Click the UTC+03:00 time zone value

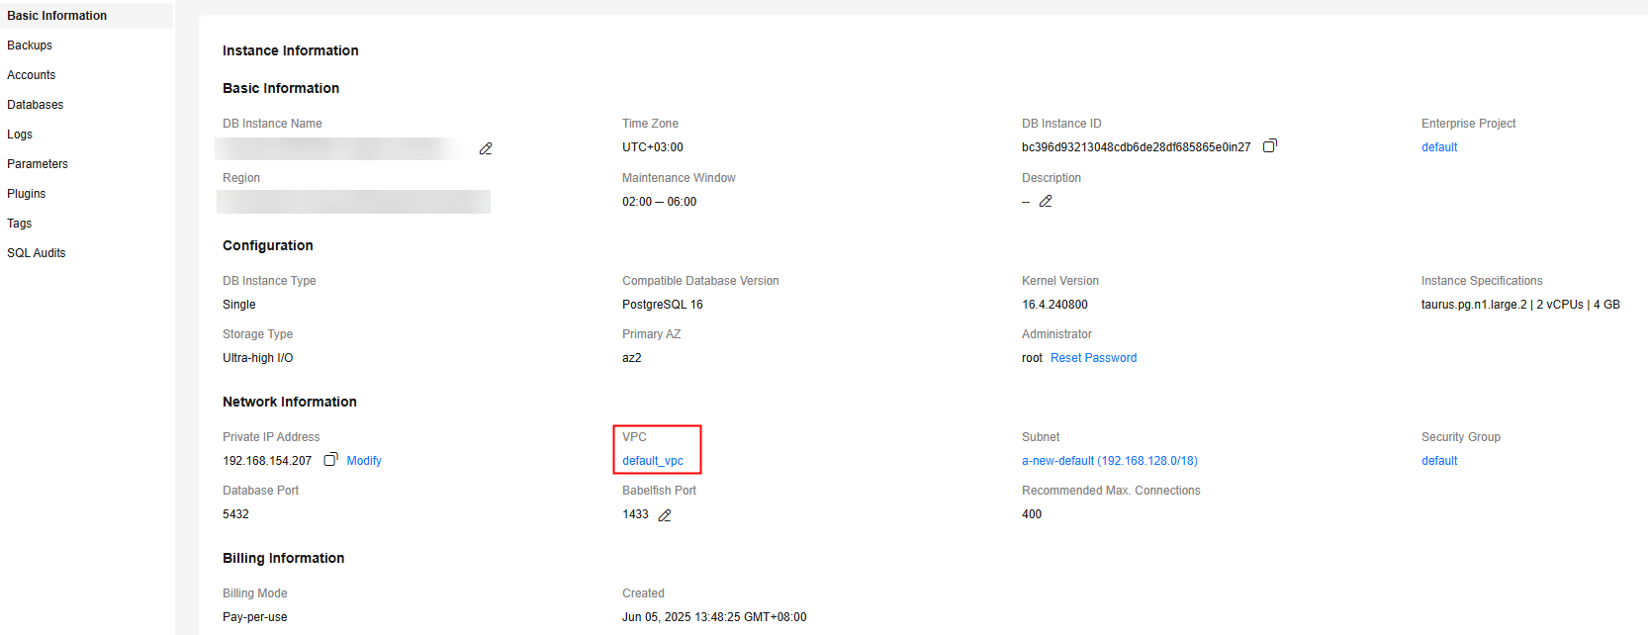point(653,147)
